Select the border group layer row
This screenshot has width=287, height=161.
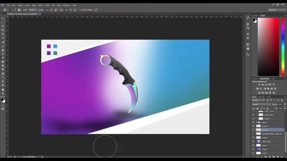(x=268, y=123)
